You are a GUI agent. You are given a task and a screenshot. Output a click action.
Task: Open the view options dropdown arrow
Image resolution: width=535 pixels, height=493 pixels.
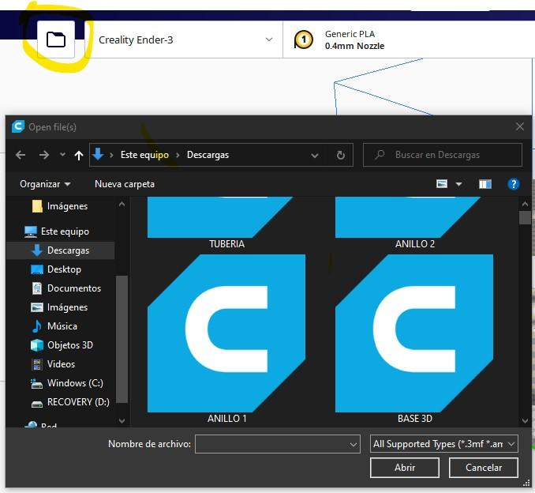(459, 185)
